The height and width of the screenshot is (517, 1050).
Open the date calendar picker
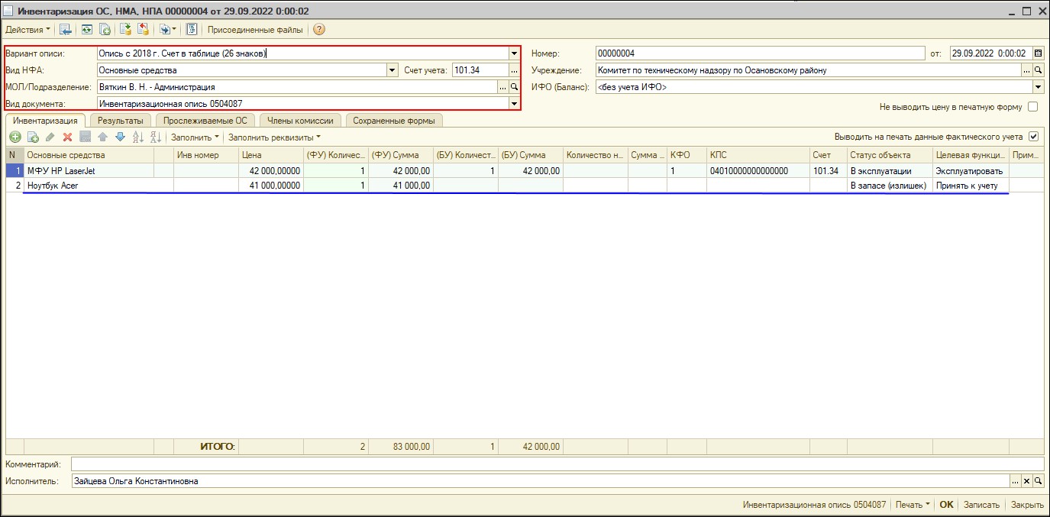1038,53
